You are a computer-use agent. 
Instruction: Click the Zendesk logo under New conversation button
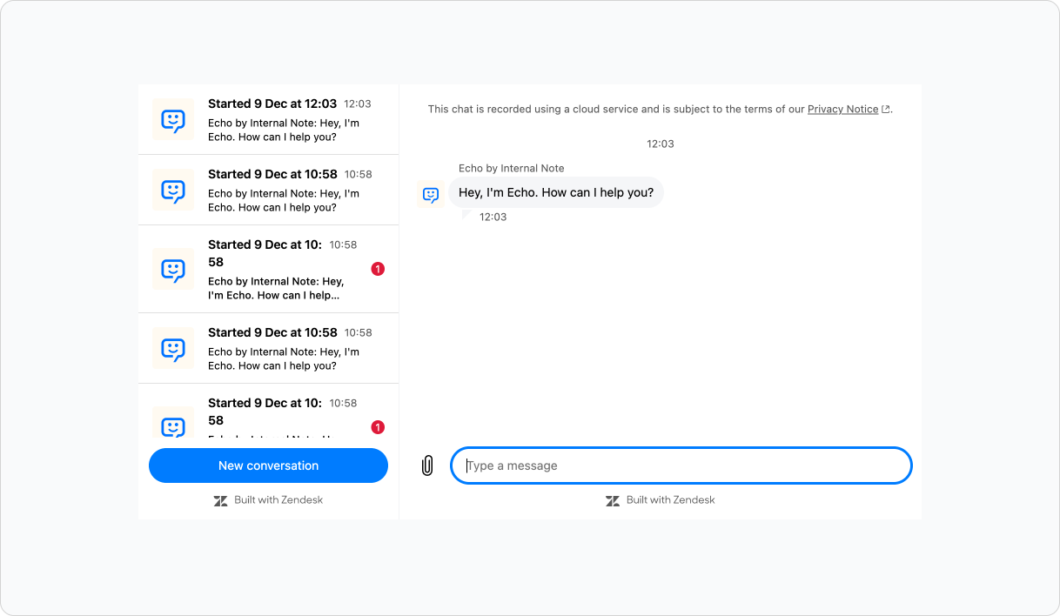pos(220,500)
